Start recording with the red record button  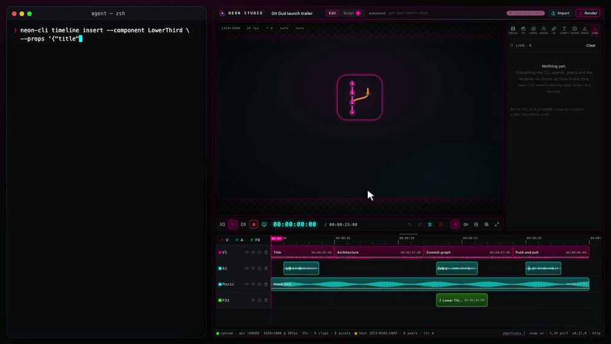click(254, 224)
